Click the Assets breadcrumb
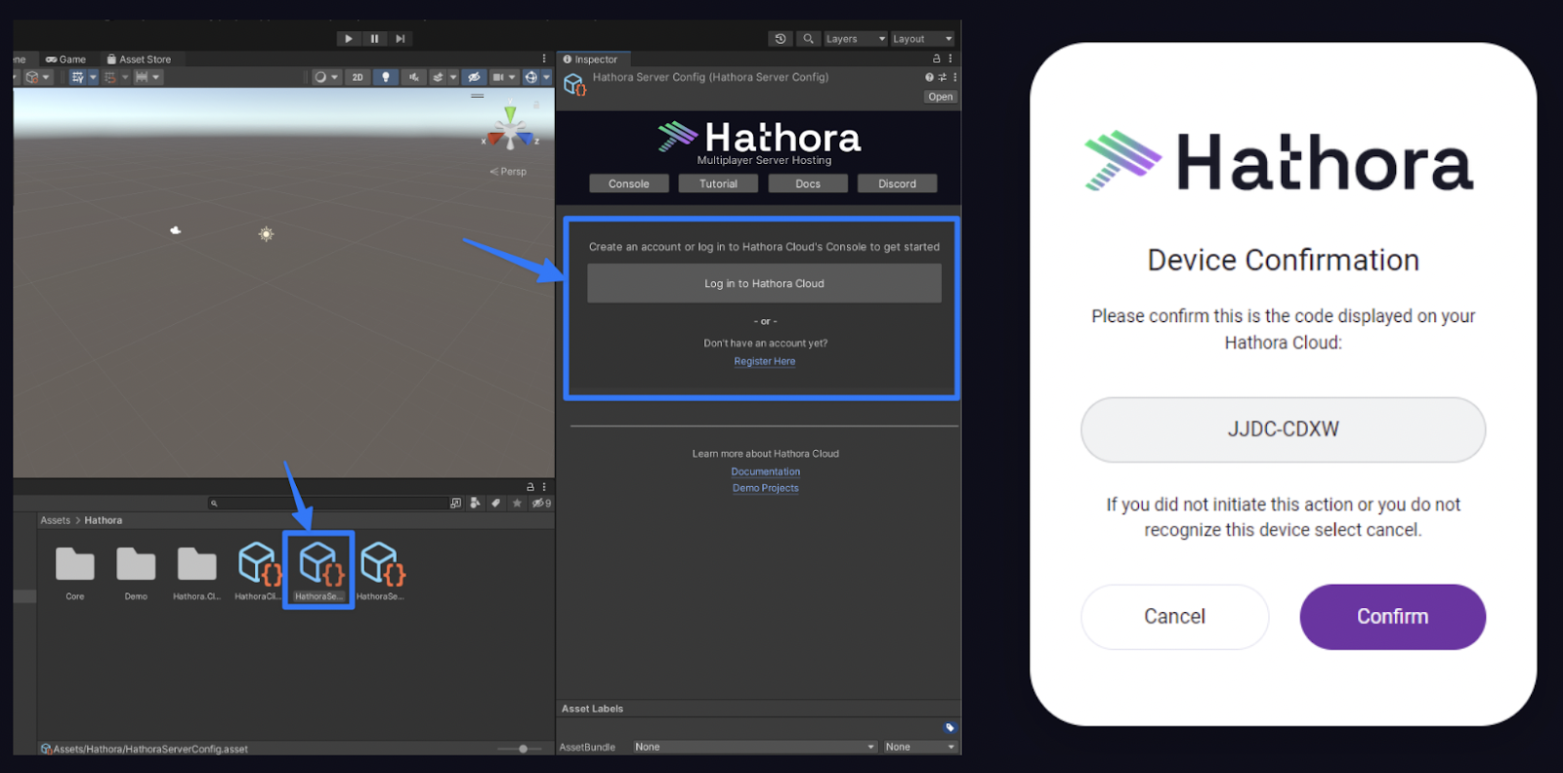The image size is (1563, 773). 56,520
